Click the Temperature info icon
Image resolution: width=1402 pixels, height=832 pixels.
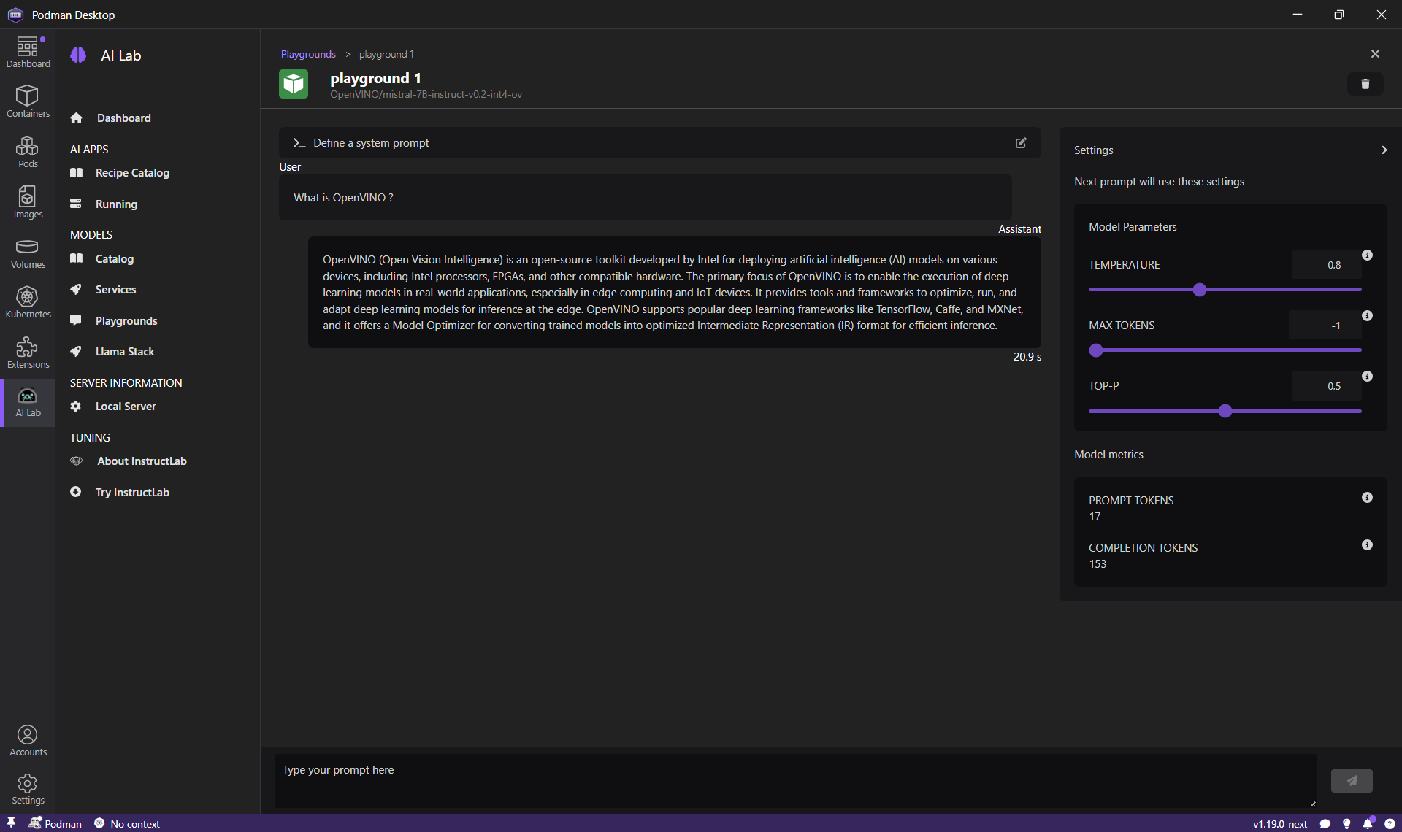point(1367,255)
